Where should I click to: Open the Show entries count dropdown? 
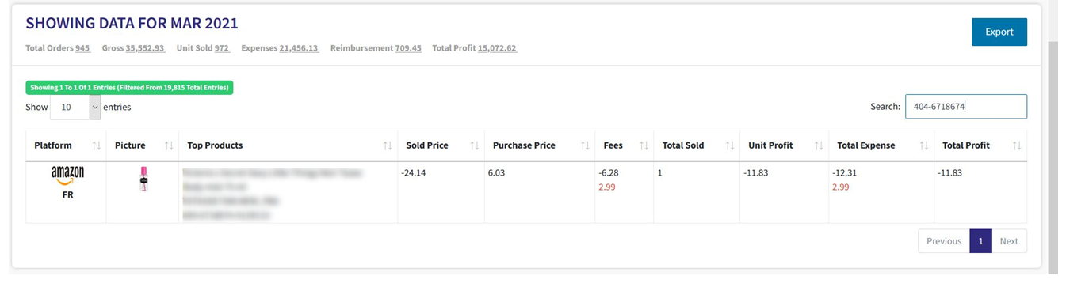75,107
